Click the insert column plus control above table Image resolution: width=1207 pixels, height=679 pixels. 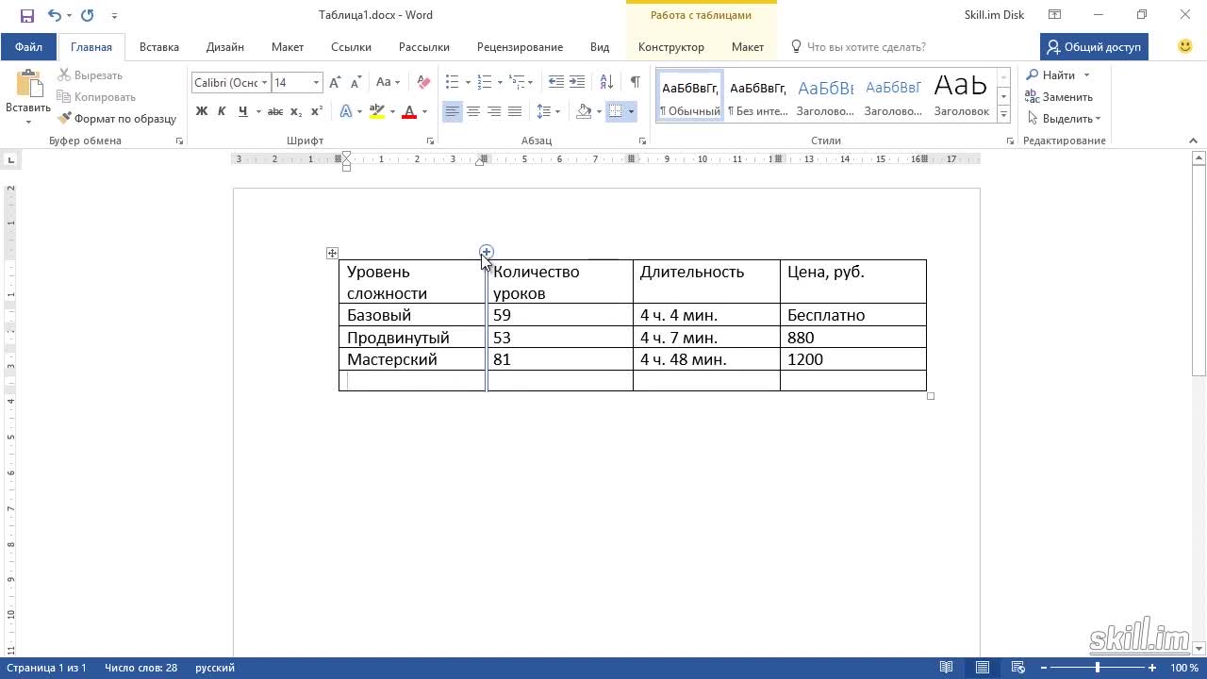pos(486,251)
